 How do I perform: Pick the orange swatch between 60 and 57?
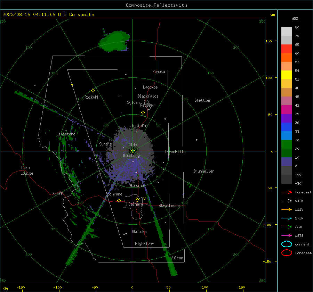pos(287,57)
